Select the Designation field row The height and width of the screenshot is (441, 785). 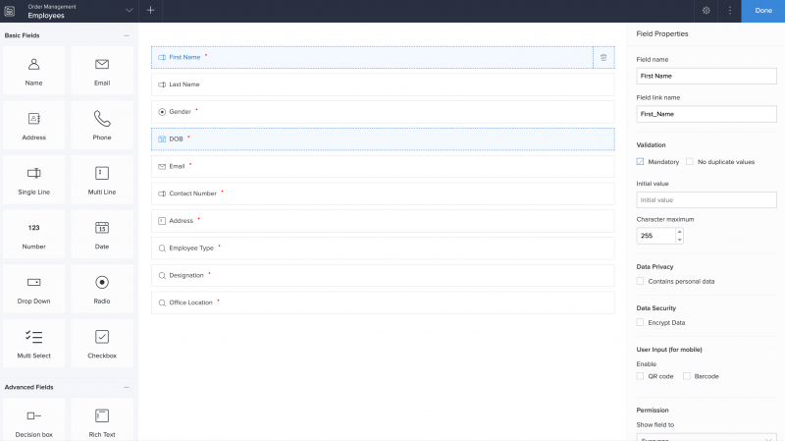click(x=383, y=275)
